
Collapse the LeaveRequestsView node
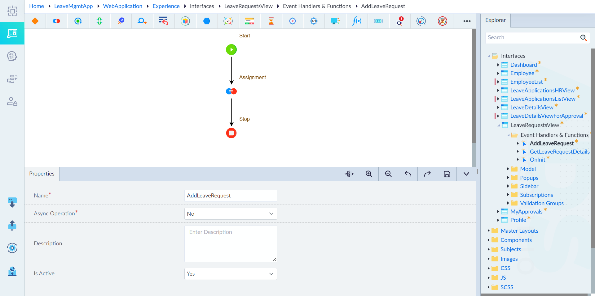coord(498,125)
